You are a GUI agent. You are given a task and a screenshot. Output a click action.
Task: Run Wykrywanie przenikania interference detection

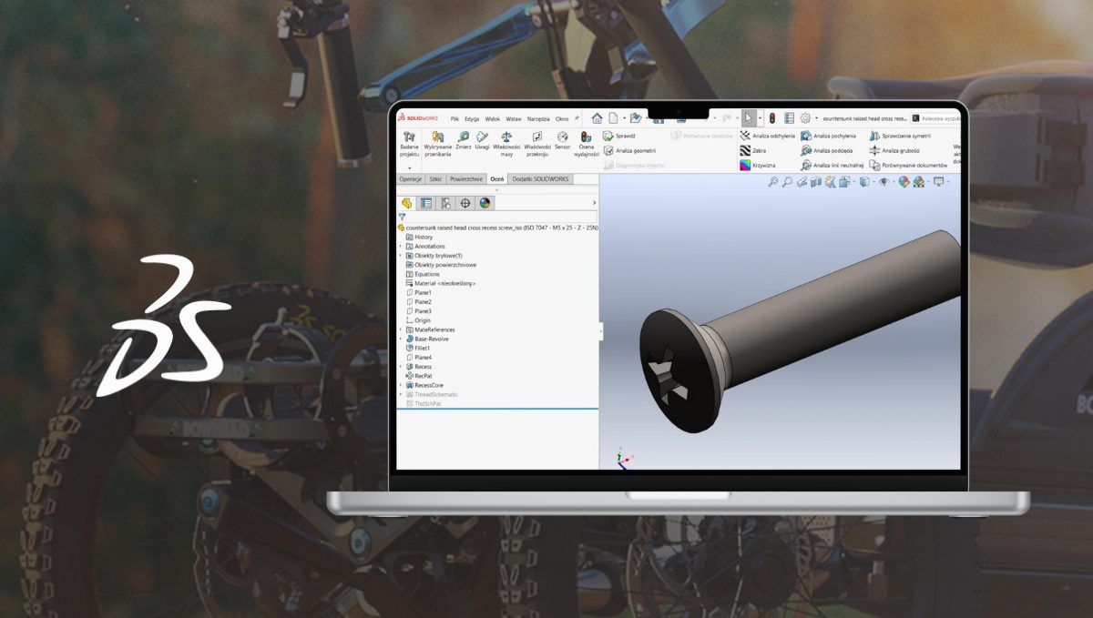(x=437, y=144)
